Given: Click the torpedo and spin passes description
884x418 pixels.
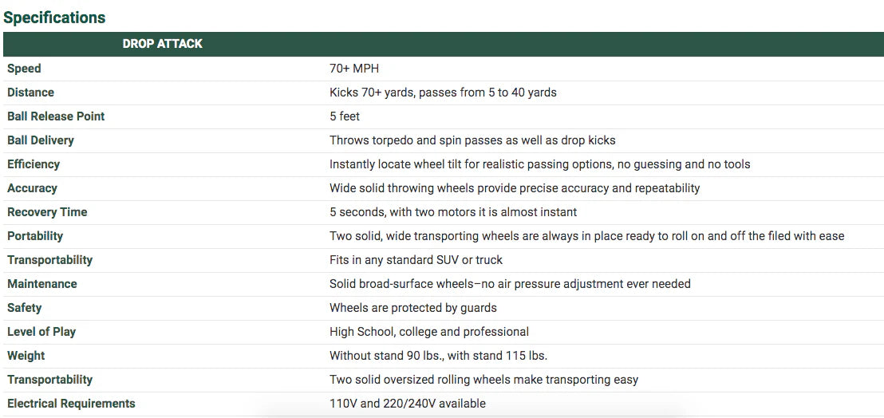Looking at the screenshot, I should (x=472, y=140).
